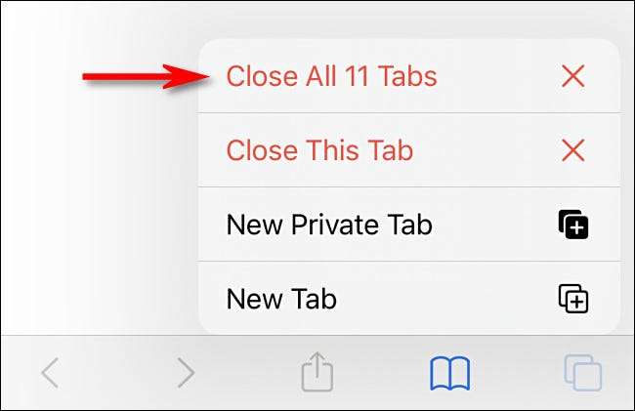Click X icon beside Close This Tab
Screen dimensions: 635x411
(x=573, y=150)
